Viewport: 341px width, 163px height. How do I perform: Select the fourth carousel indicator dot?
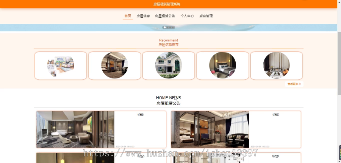pos(173,28)
